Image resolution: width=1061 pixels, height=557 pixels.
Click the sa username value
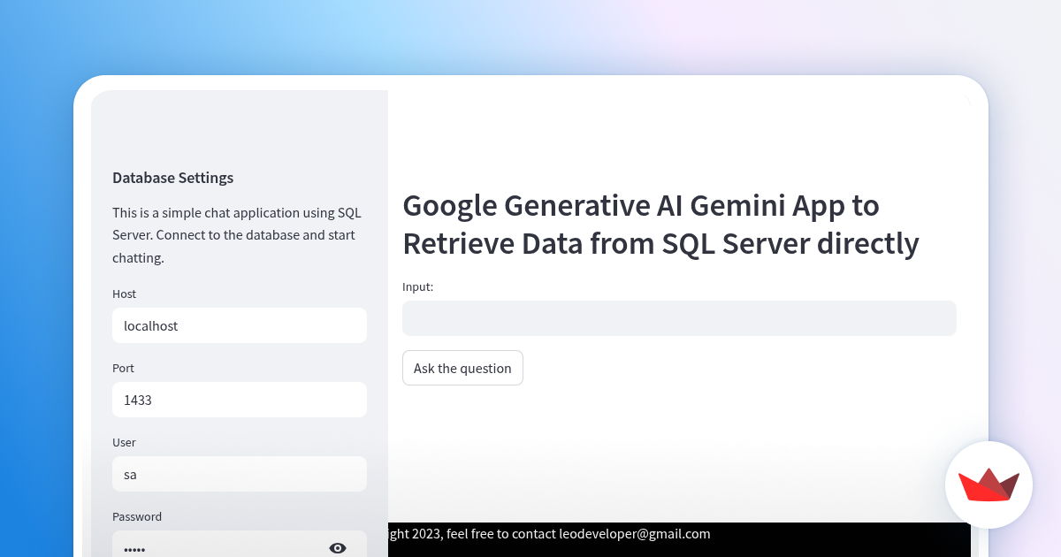coord(130,474)
